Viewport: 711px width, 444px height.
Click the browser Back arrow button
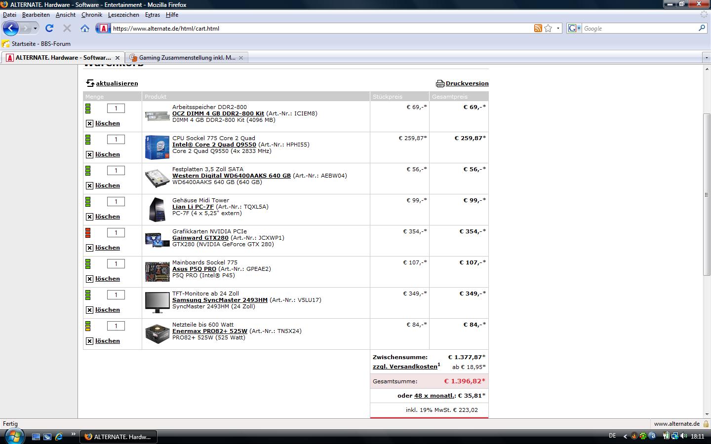11,28
